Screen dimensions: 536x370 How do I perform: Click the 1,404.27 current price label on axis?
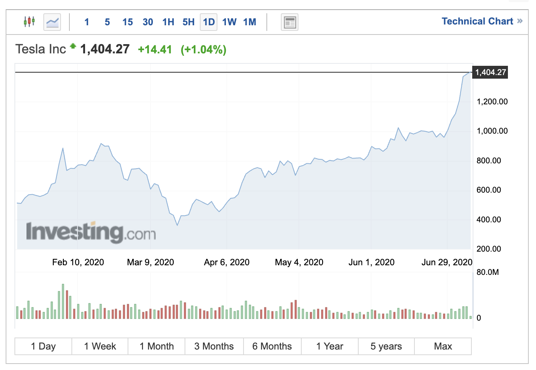coord(491,72)
